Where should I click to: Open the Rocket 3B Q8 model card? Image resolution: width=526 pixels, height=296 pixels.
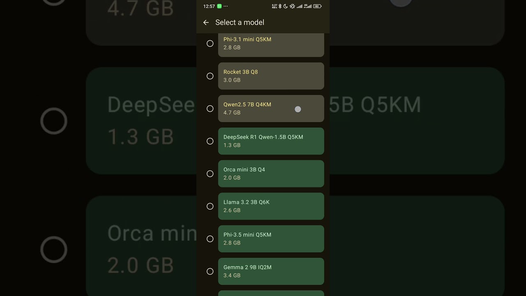271,76
